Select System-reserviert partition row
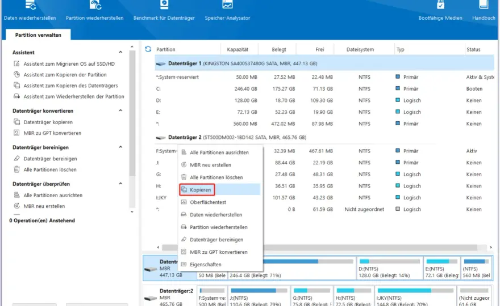The width and height of the screenshot is (500, 306). pyautogui.click(x=324, y=77)
